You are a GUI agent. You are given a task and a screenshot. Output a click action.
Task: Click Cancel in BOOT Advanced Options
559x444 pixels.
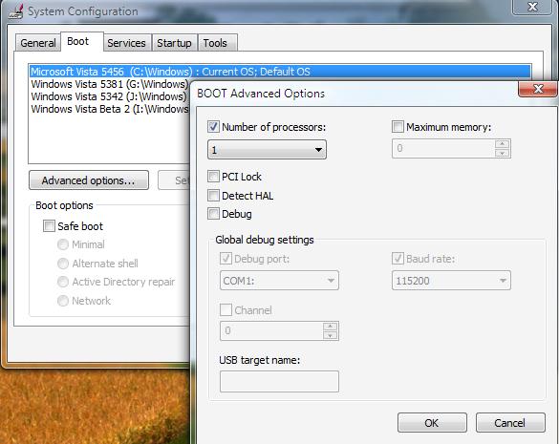click(510, 423)
